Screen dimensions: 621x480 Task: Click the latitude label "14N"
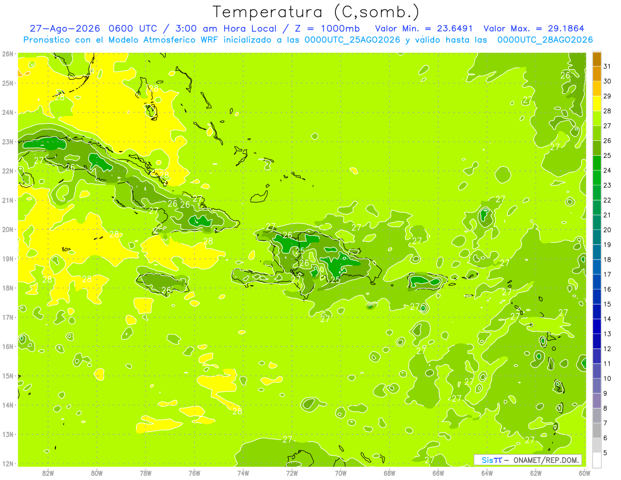pyautogui.click(x=8, y=405)
